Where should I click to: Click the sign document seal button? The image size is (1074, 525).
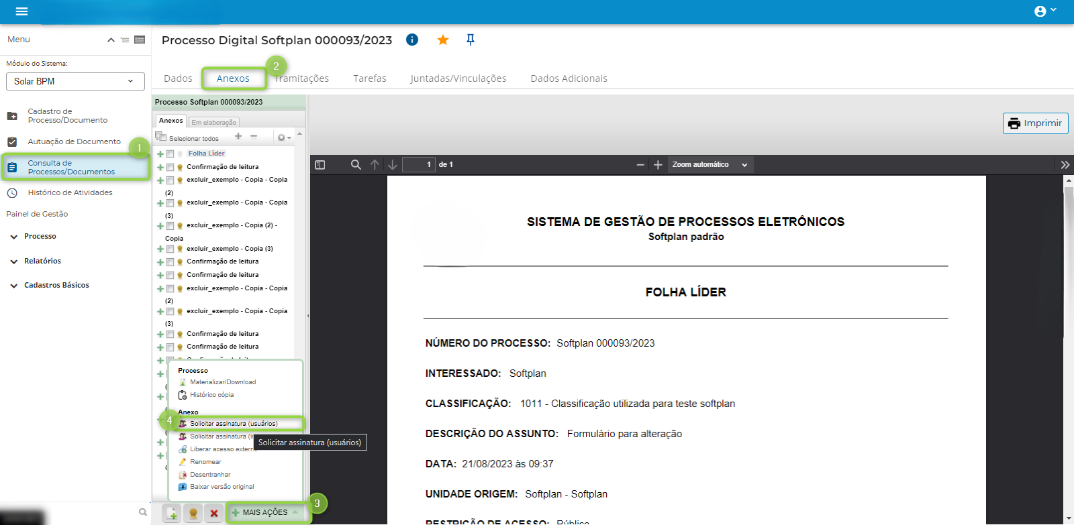(193, 513)
